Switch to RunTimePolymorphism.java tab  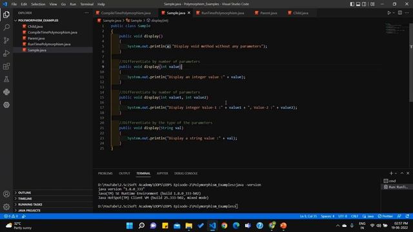click(x=223, y=13)
